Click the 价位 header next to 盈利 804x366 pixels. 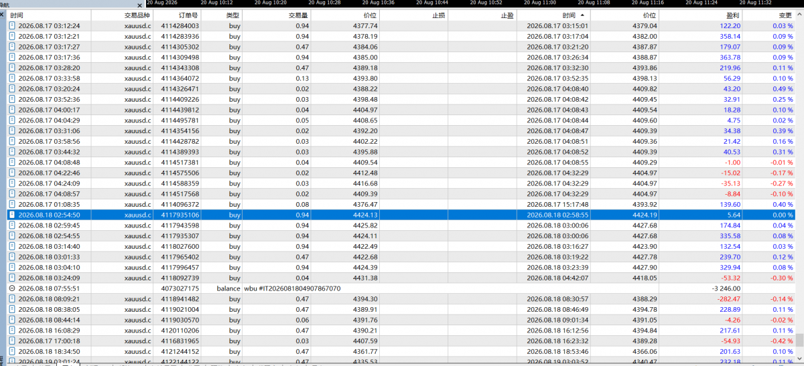[650, 15]
